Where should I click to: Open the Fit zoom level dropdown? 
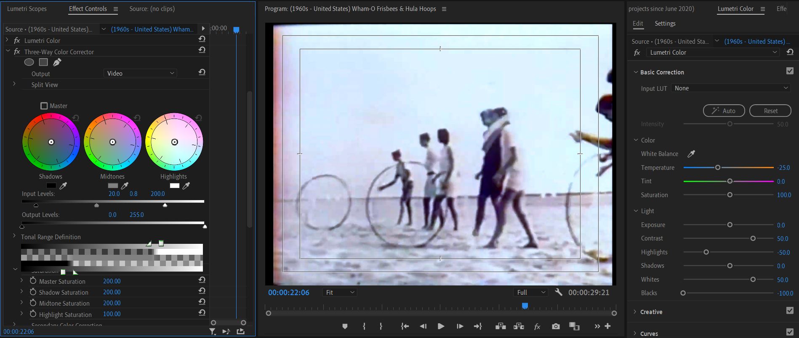coord(340,293)
